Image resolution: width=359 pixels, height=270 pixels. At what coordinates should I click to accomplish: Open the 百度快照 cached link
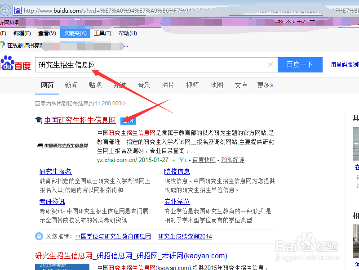click(x=204, y=160)
